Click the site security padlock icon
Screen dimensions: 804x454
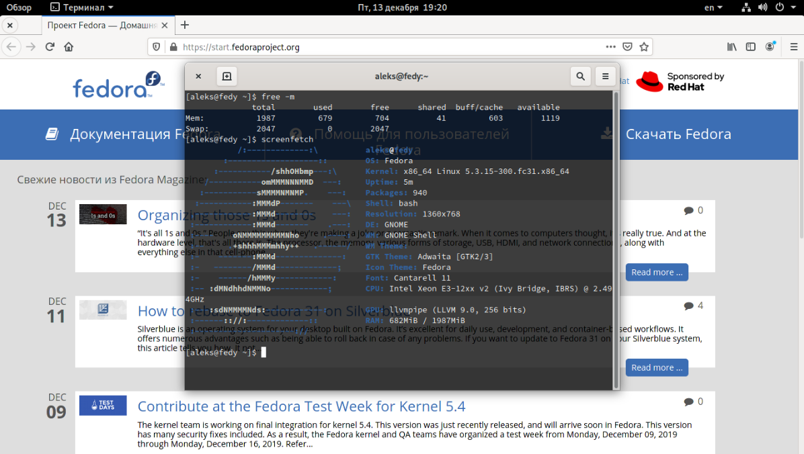point(173,46)
